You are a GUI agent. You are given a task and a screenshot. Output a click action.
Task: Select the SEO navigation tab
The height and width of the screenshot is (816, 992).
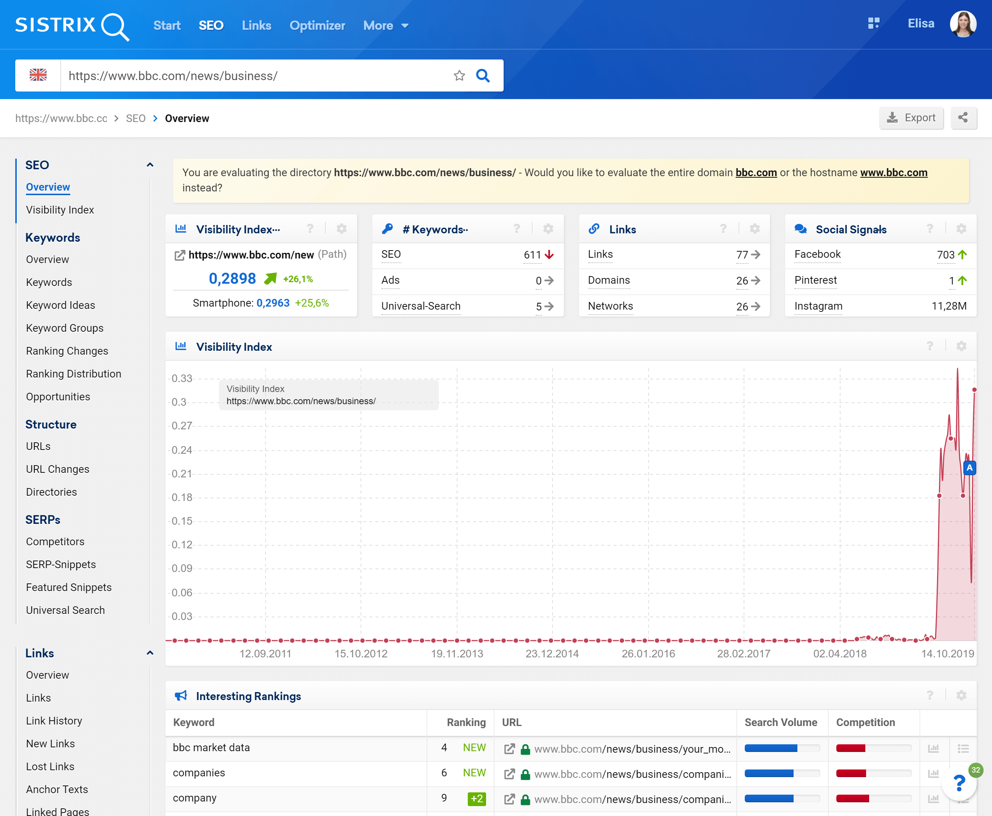211,26
